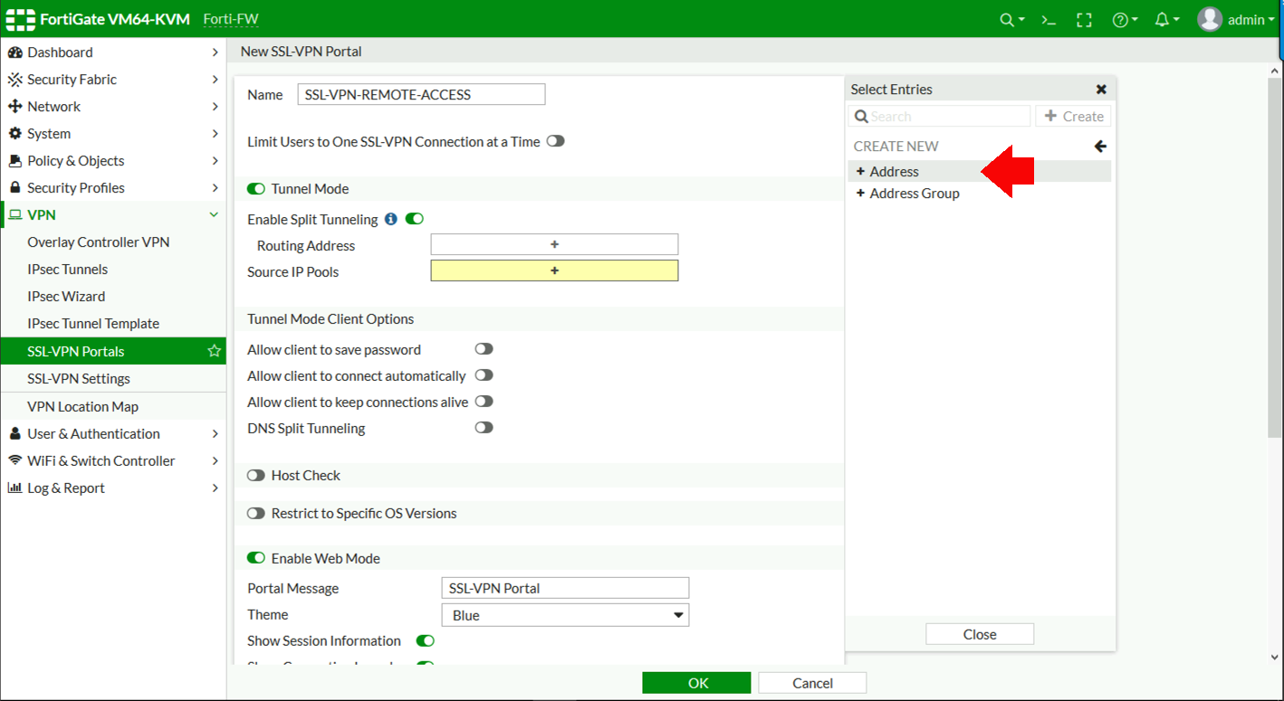Image resolution: width=1284 pixels, height=701 pixels.
Task: Click the split tunneling info icon
Action: 391,219
